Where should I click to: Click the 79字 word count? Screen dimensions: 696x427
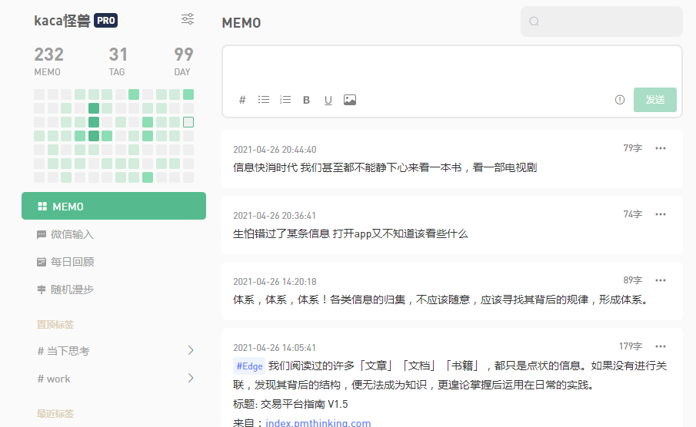pyautogui.click(x=632, y=147)
